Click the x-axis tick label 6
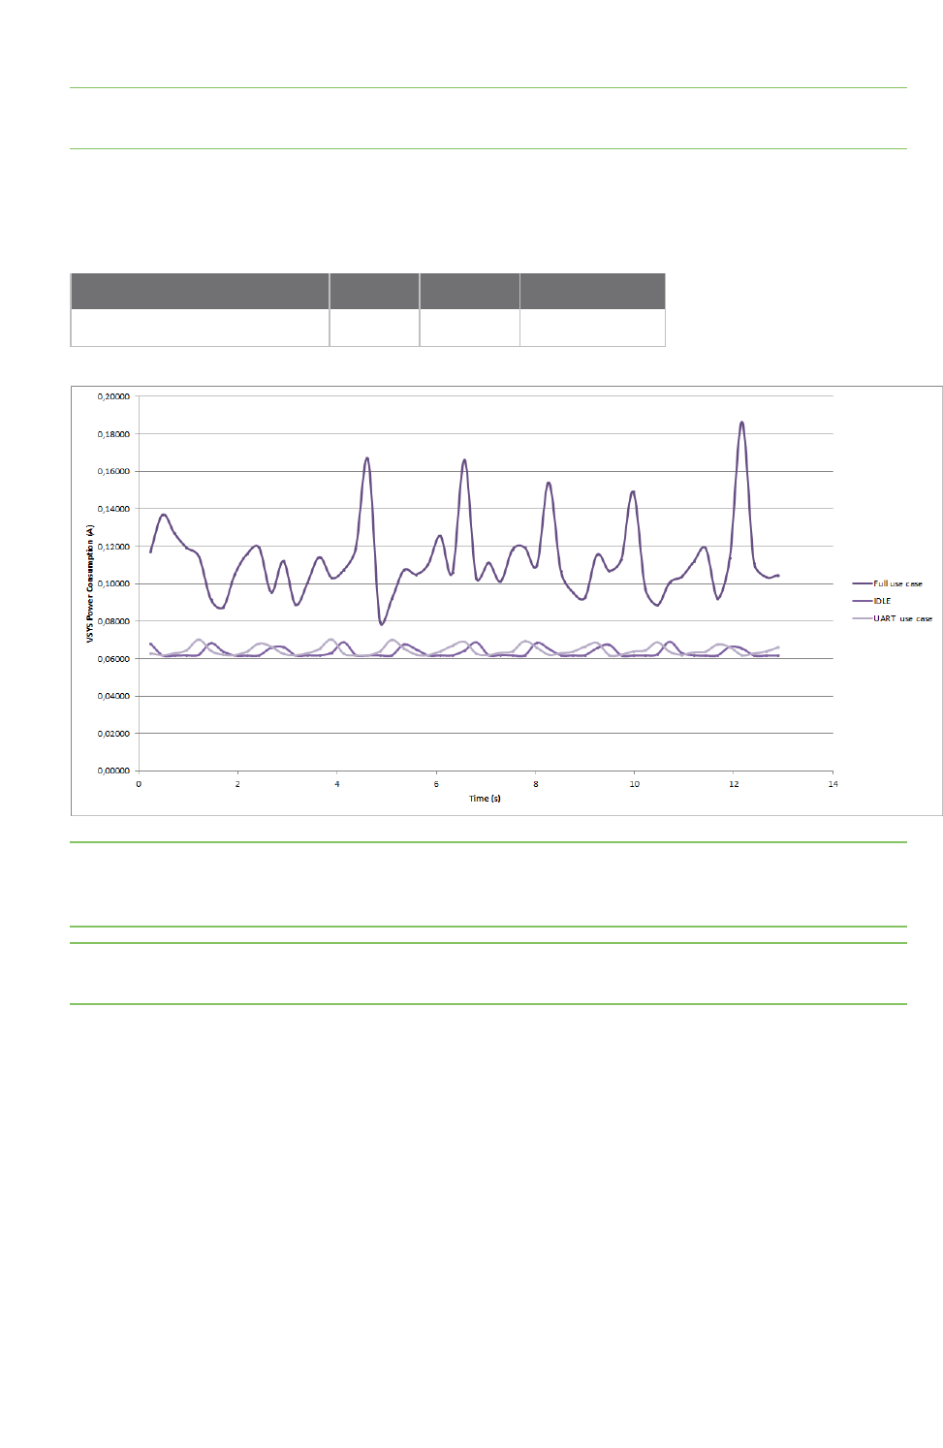The width and height of the screenshot is (943, 1448). (436, 784)
